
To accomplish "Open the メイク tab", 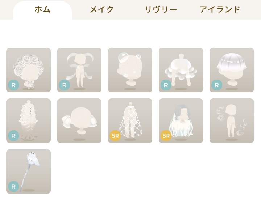I will click(x=101, y=10).
